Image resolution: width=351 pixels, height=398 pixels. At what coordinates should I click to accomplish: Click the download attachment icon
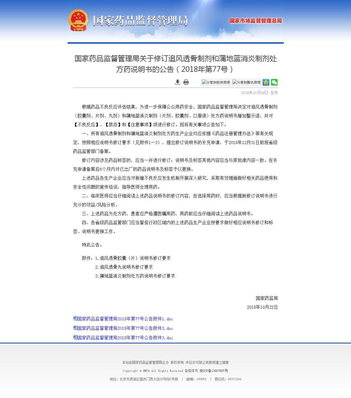177,82
